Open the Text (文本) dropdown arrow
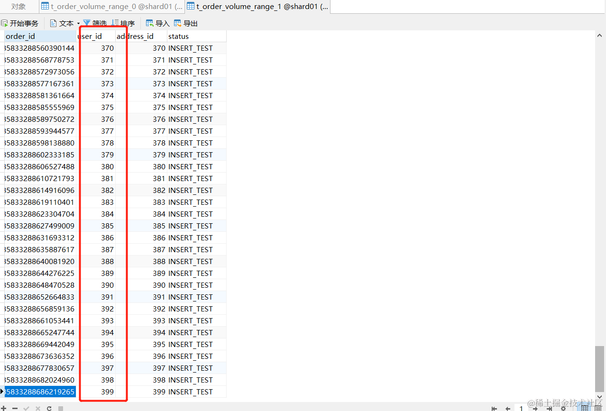Image resolution: width=606 pixels, height=411 pixels. (x=78, y=23)
